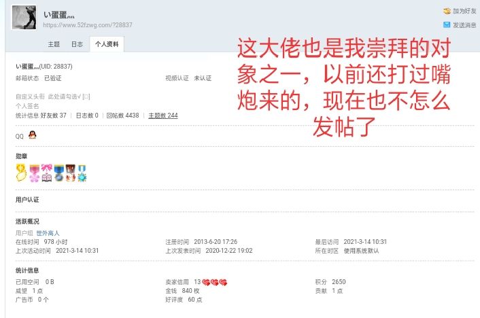
Task: Click the 注册时间 2013-6-20 17:26 value
Action: 201,242
